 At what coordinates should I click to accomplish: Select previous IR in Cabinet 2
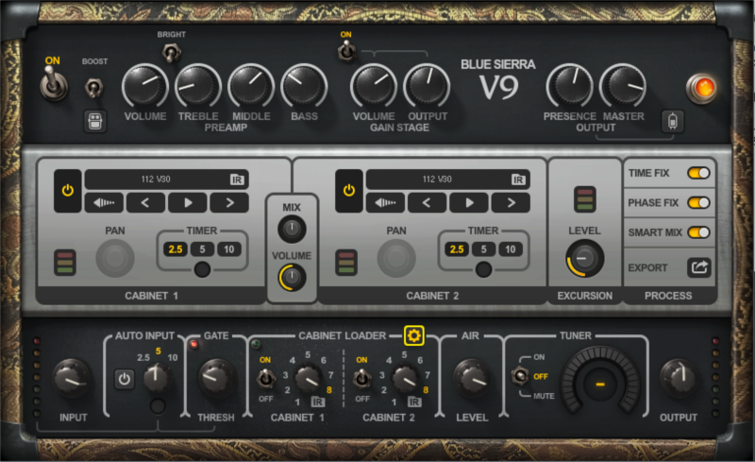pos(427,202)
